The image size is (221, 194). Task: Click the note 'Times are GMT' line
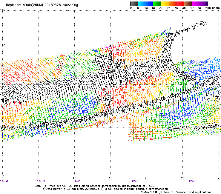[94, 186]
